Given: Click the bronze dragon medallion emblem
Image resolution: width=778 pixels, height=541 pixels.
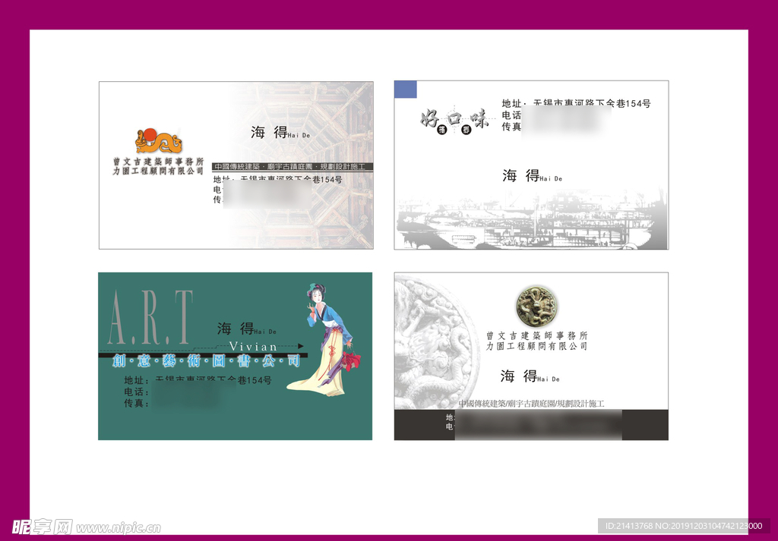Looking at the screenshot, I should coord(536,304).
